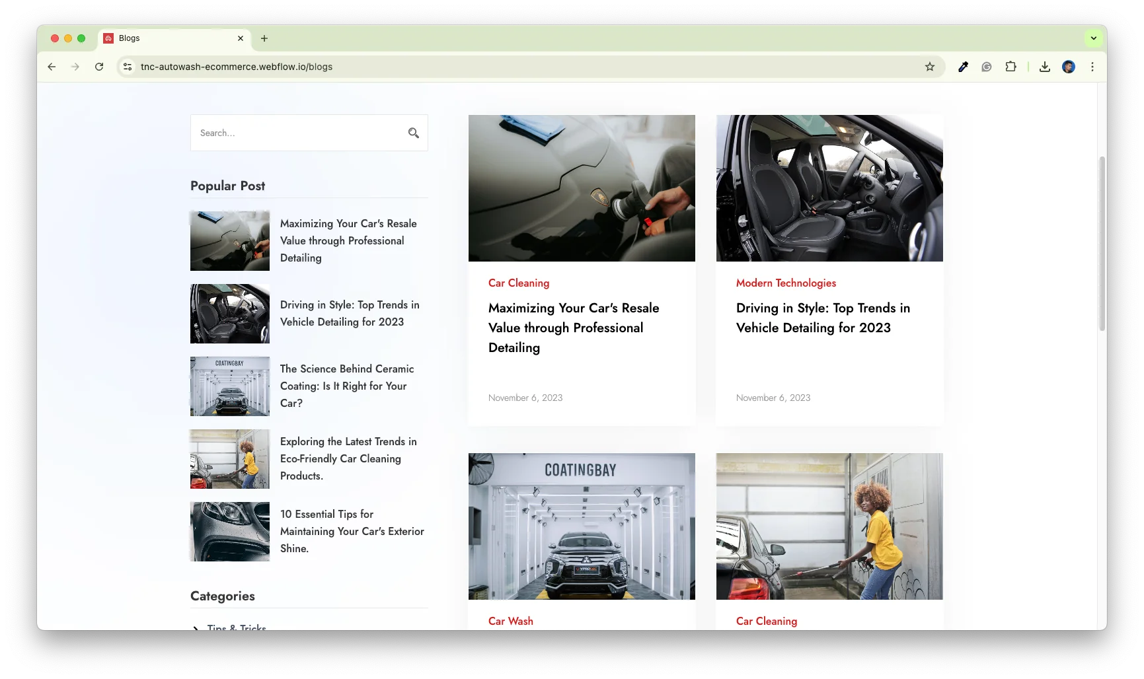The height and width of the screenshot is (679, 1144).
Task: View site information icon in address bar
Action: tap(128, 67)
